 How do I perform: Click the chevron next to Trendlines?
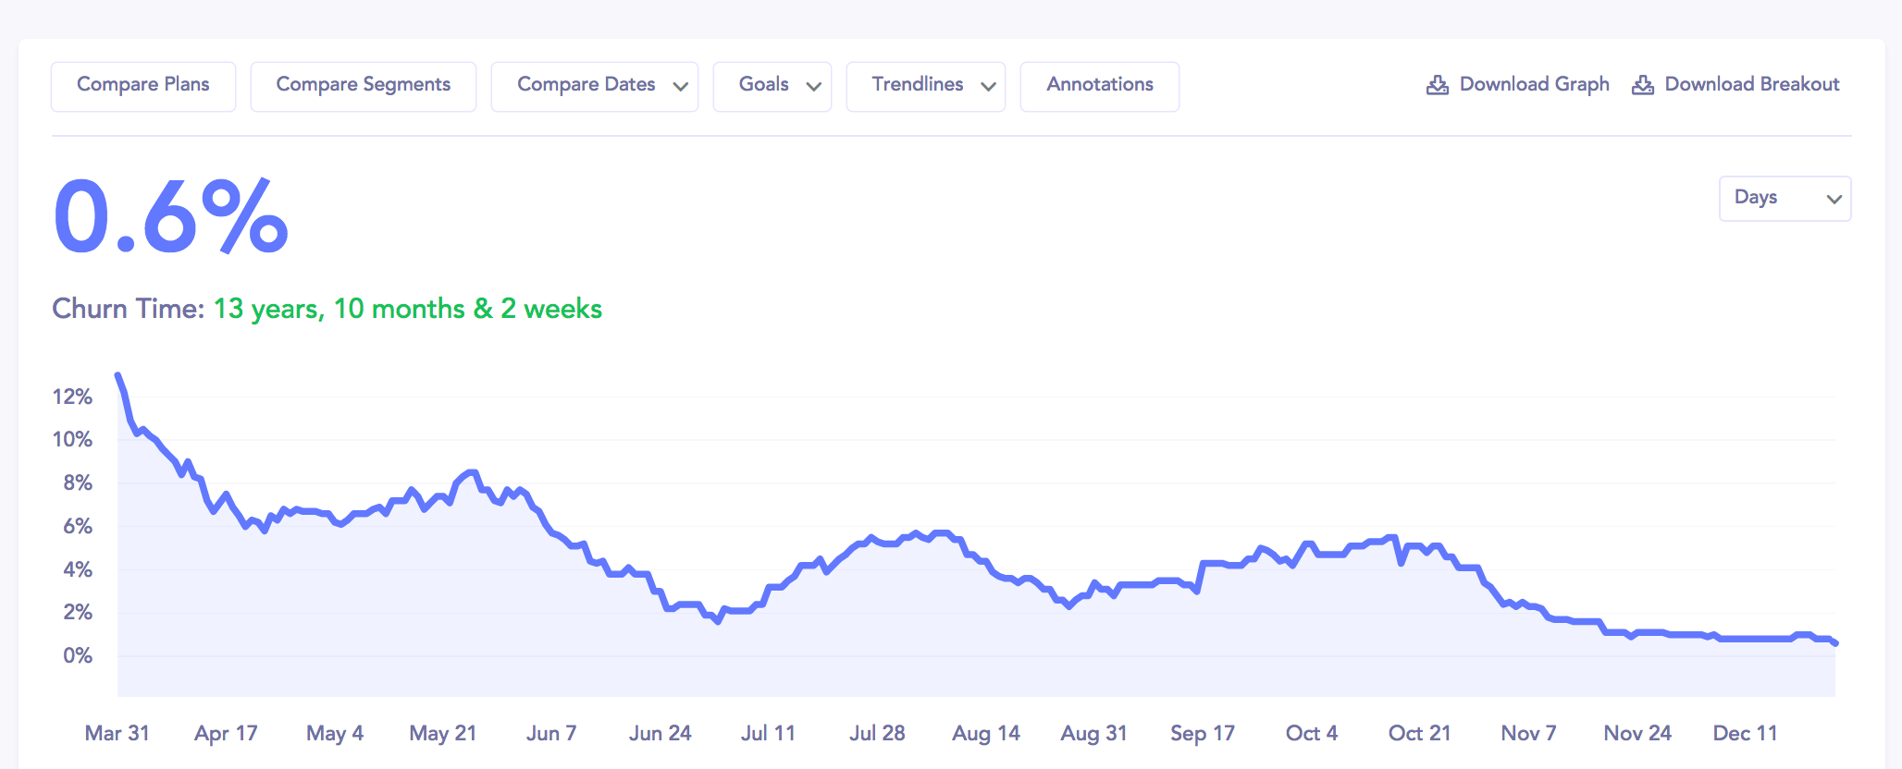click(988, 87)
